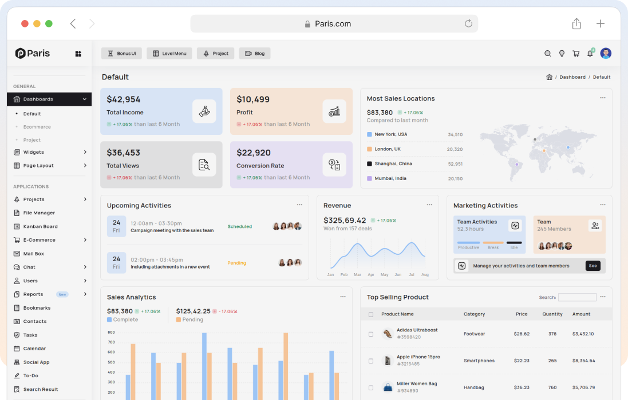
Task: Click the Top Selling Product search field
Action: tap(577, 297)
